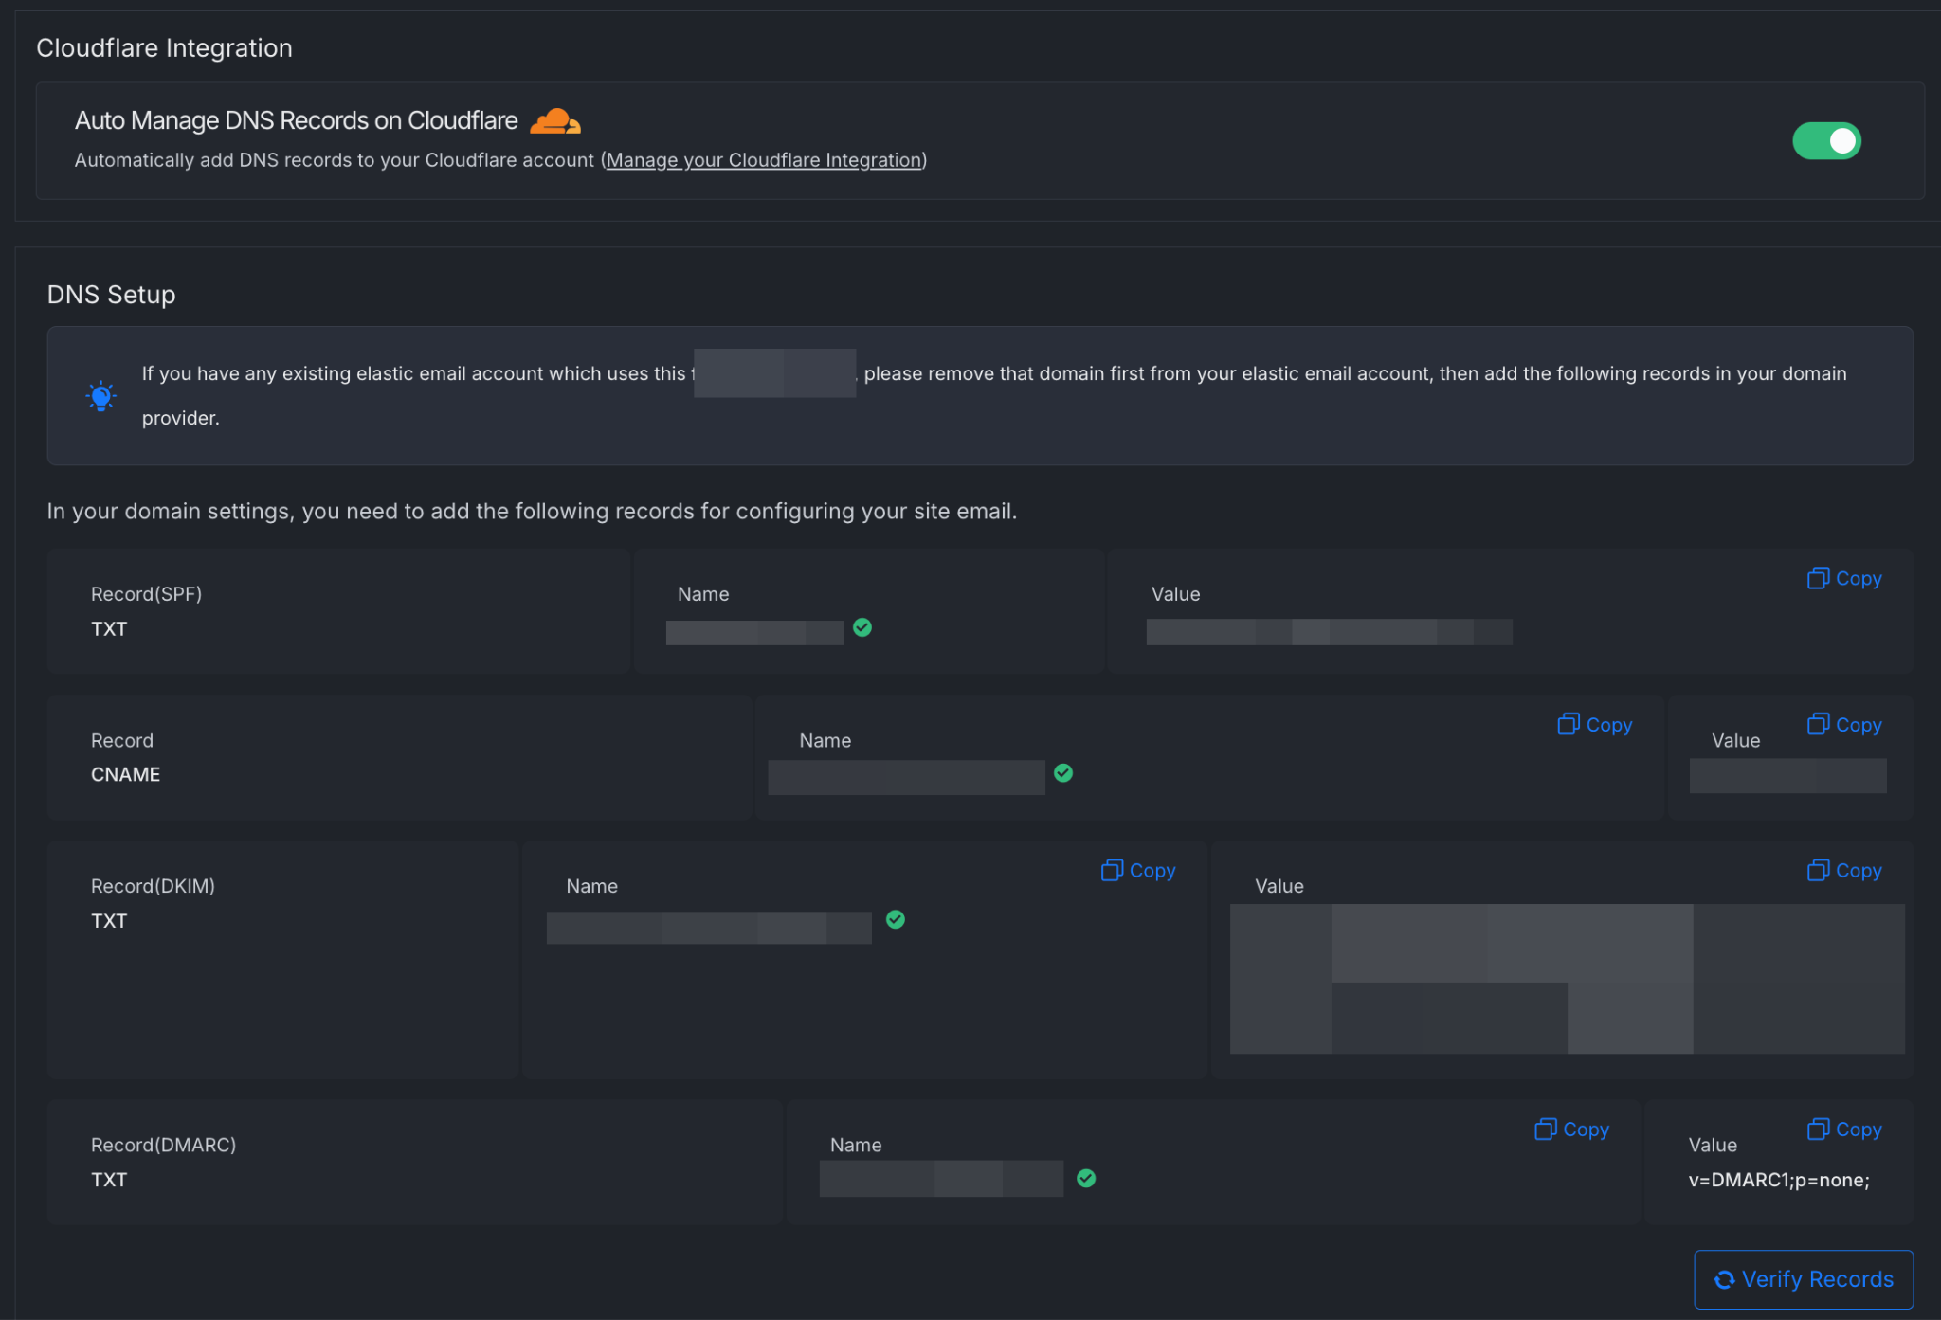Click the Cloudflare logo icon

tap(555, 120)
